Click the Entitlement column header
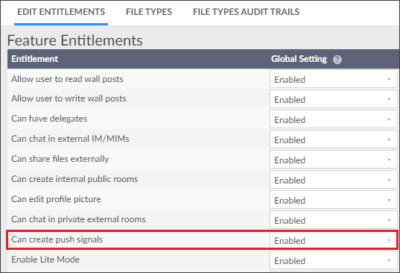 pos(35,59)
